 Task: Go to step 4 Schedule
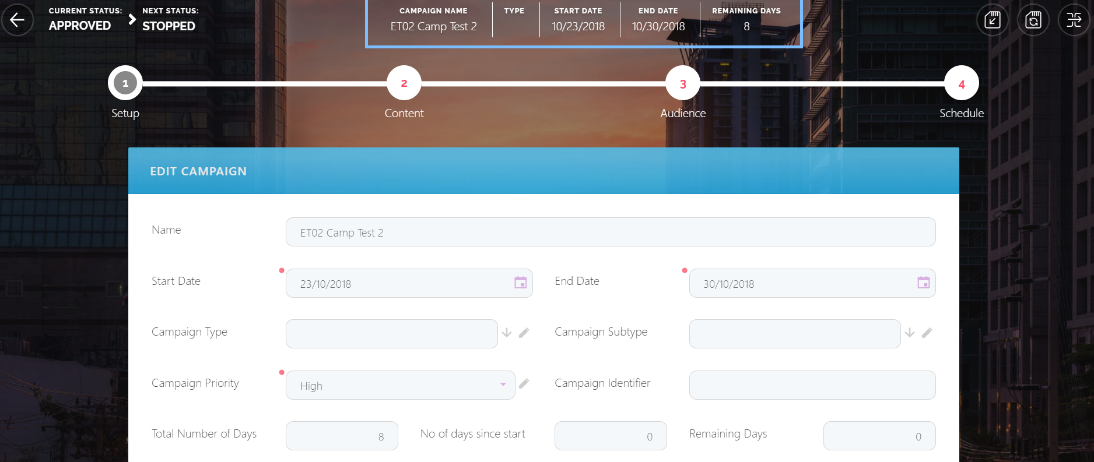(961, 84)
